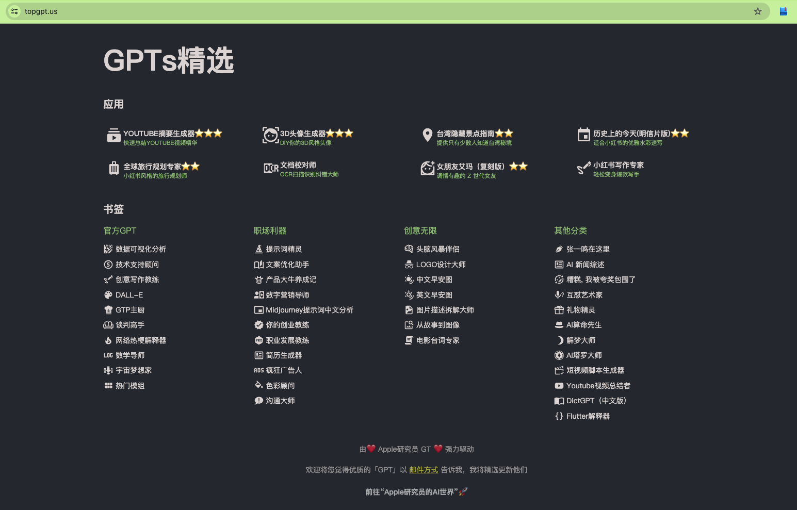Click the verified badge icon beside 你的创业教练

(x=259, y=325)
